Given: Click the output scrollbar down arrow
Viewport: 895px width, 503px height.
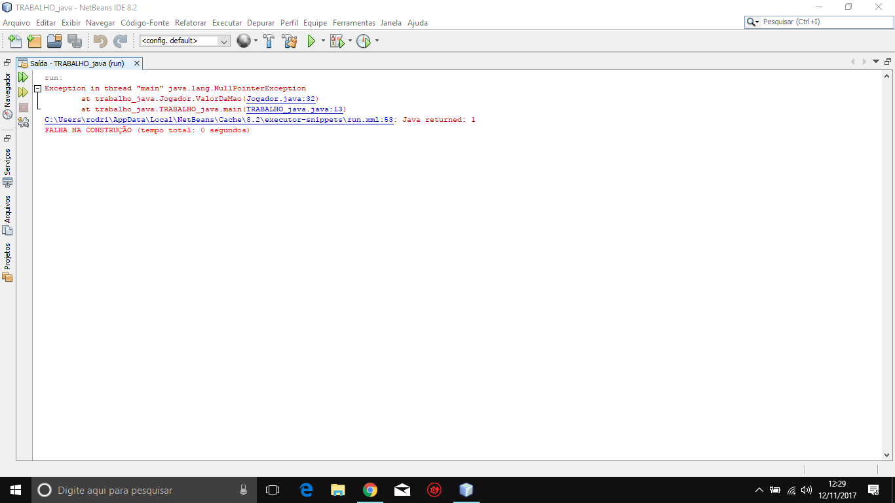Looking at the screenshot, I should click(x=887, y=455).
